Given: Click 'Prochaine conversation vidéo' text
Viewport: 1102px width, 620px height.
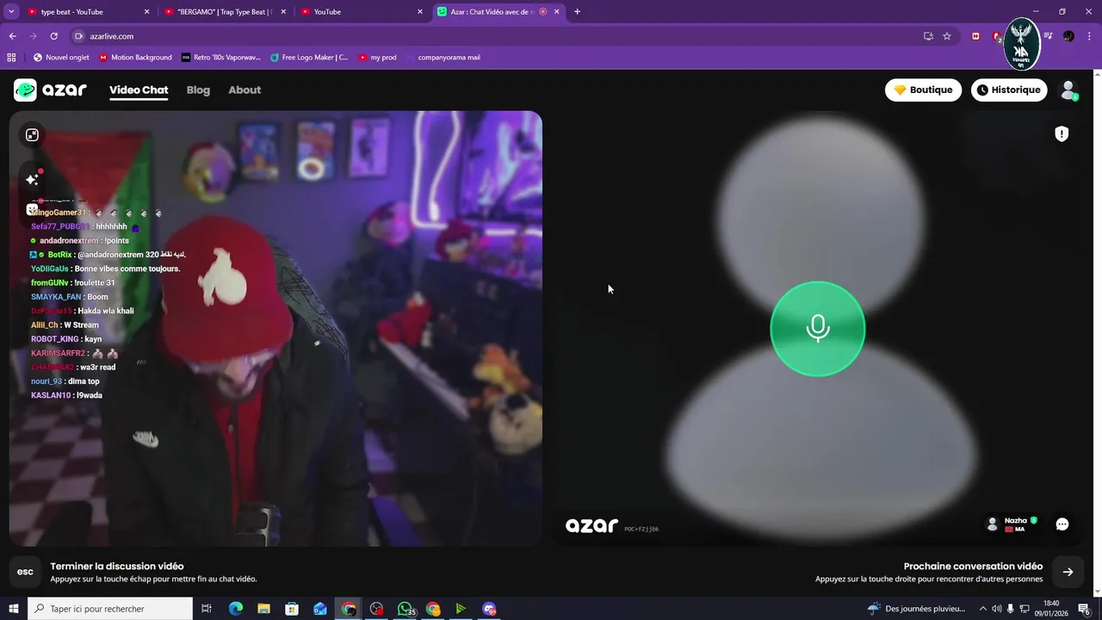Looking at the screenshot, I should 973,567.
